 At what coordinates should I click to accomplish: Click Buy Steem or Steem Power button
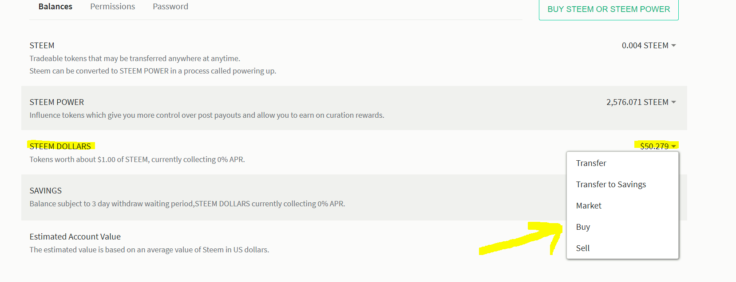[609, 9]
